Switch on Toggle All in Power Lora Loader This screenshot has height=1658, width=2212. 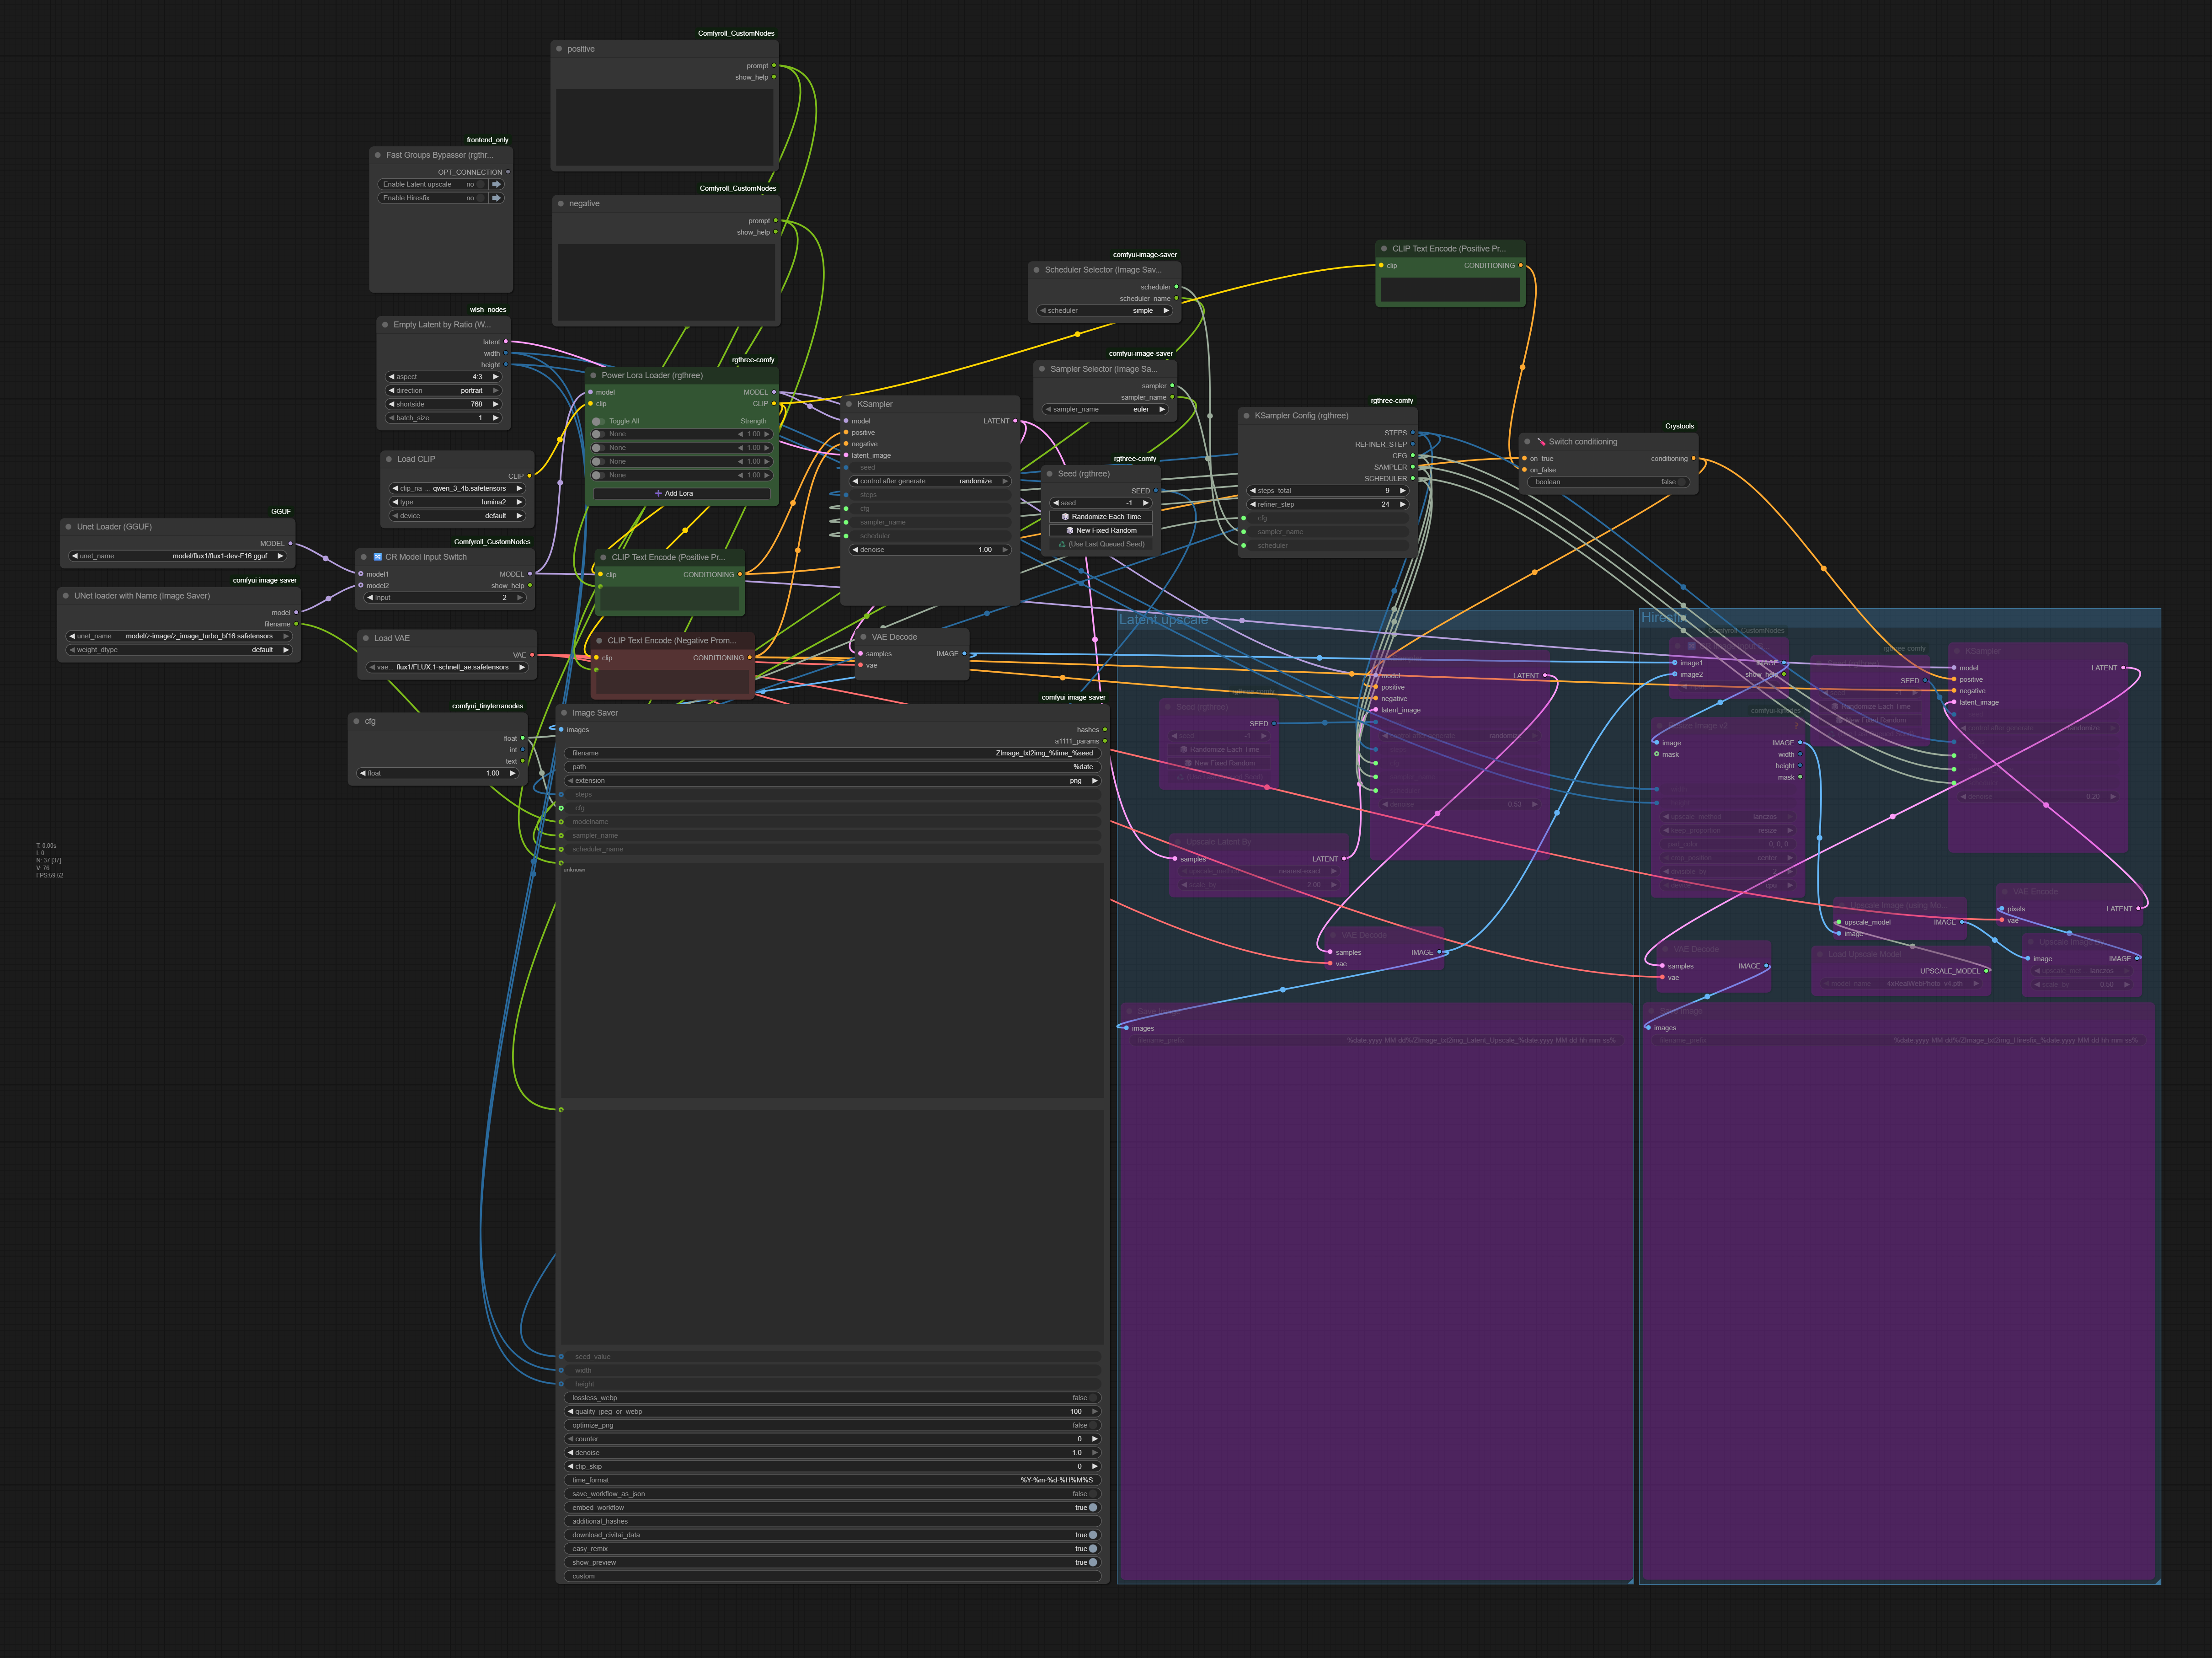click(x=598, y=421)
